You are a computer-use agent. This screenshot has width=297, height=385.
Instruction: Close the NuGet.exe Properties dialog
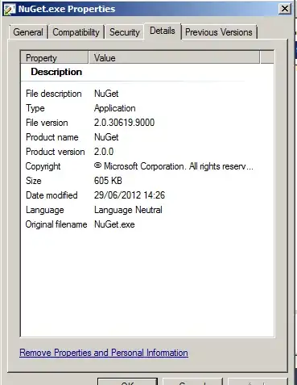pos(285,9)
